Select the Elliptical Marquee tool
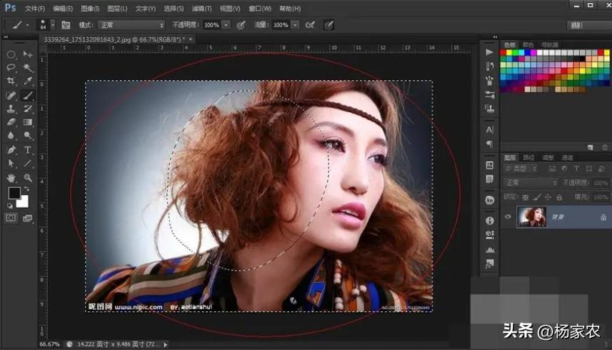This screenshot has height=350, width=612. click(11, 54)
